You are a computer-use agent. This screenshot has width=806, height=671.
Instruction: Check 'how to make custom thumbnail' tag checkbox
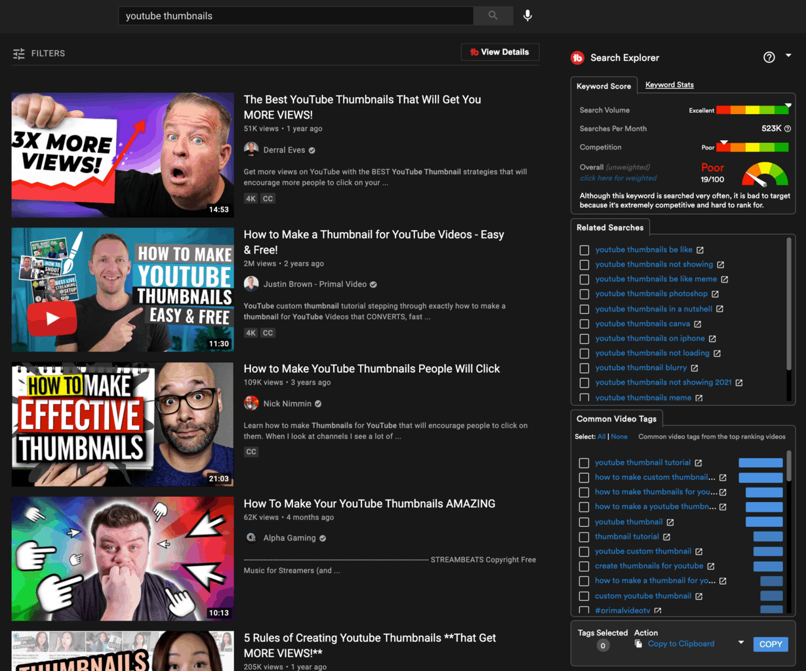pyautogui.click(x=584, y=478)
